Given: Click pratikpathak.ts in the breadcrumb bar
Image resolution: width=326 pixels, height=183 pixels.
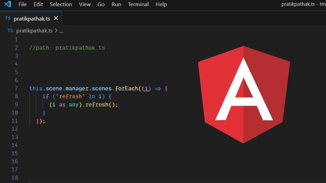Looking at the screenshot, I should tap(34, 31).
